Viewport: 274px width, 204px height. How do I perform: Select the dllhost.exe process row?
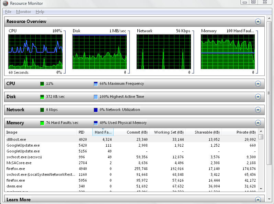pos(131,139)
